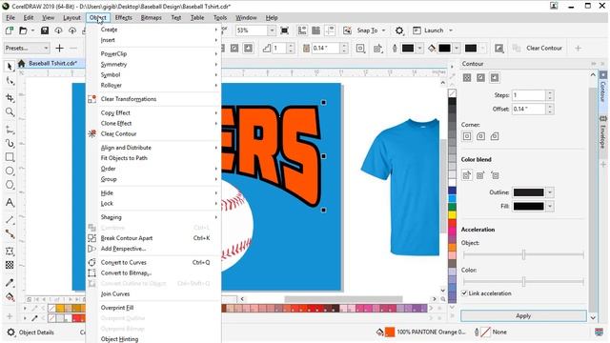Image resolution: width=610 pixels, height=343 pixels.
Task: Click the Full-screen preview icon
Action: (285, 30)
